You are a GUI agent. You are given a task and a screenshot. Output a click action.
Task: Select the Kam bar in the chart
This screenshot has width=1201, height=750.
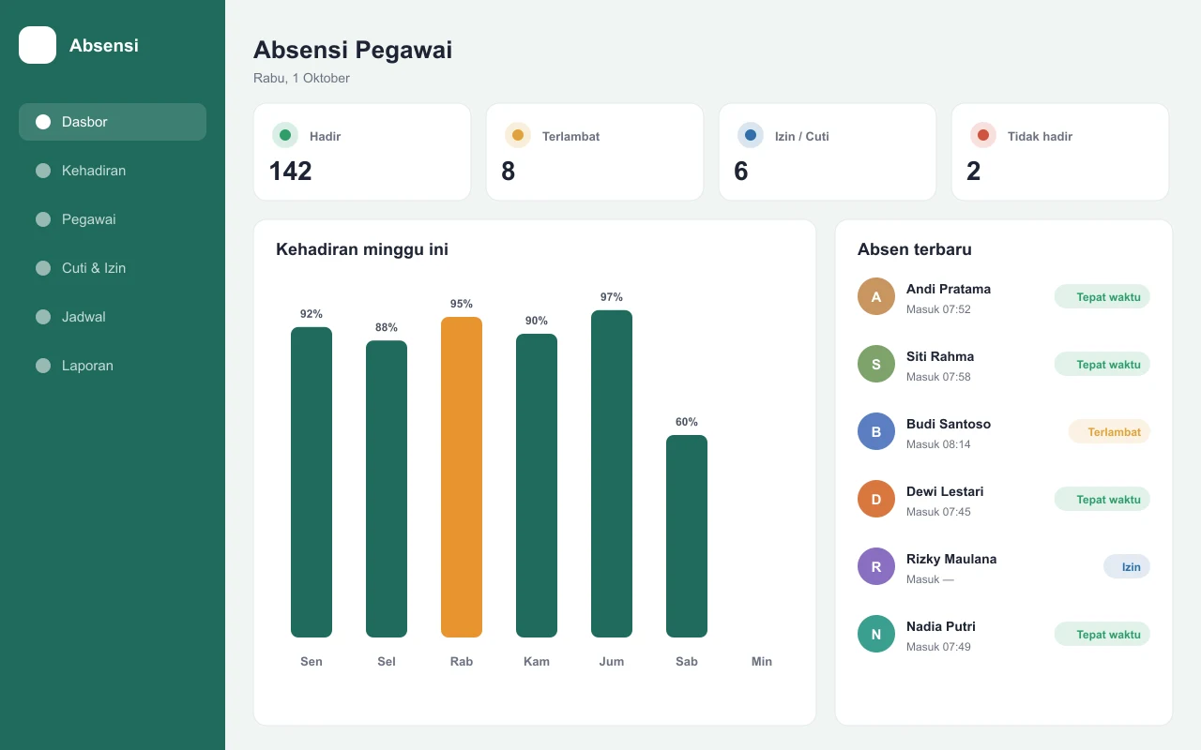click(537, 486)
